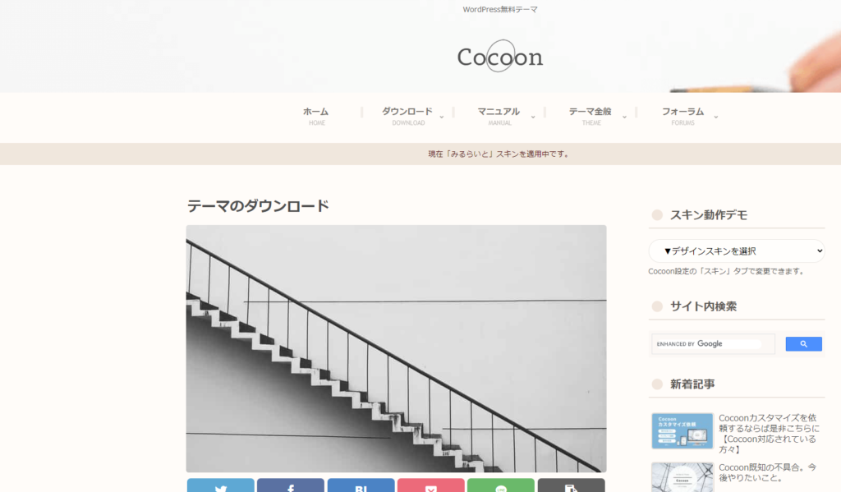This screenshot has height=492, width=841.
Task: Bookmark the page with the Hatena B! button
Action: (361, 485)
